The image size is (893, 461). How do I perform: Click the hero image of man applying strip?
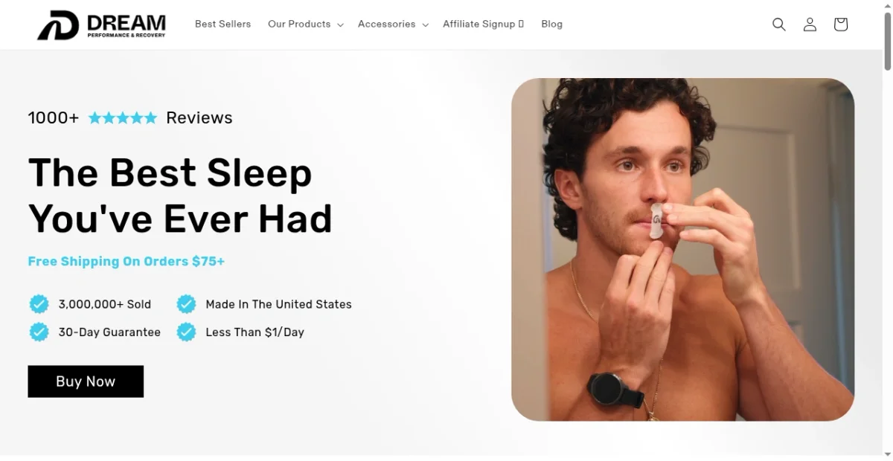click(x=682, y=250)
